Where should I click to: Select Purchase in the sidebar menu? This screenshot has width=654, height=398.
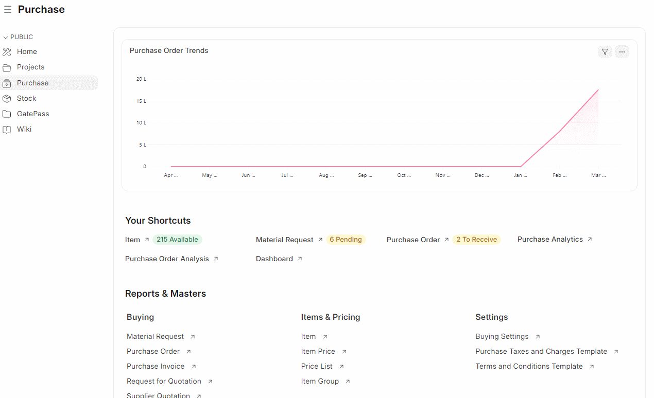pos(32,83)
